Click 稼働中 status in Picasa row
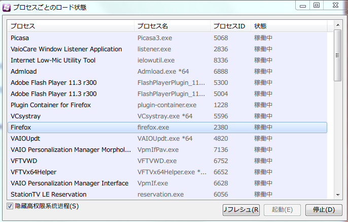This screenshot has height=222, width=348. click(263, 38)
